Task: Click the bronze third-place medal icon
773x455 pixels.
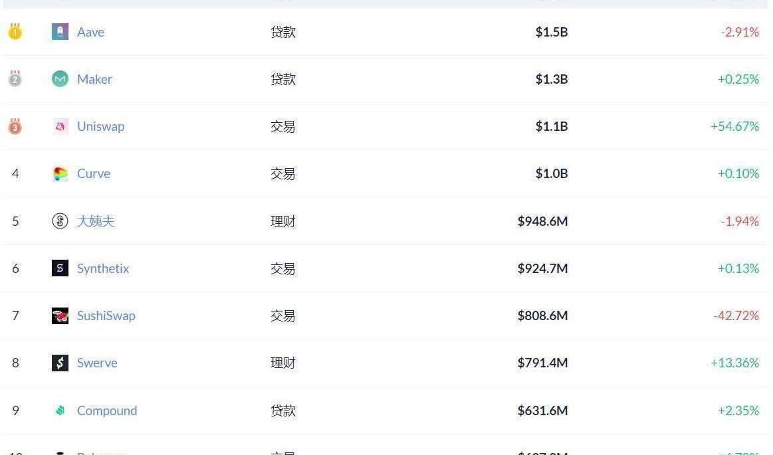Action: pyautogui.click(x=15, y=126)
